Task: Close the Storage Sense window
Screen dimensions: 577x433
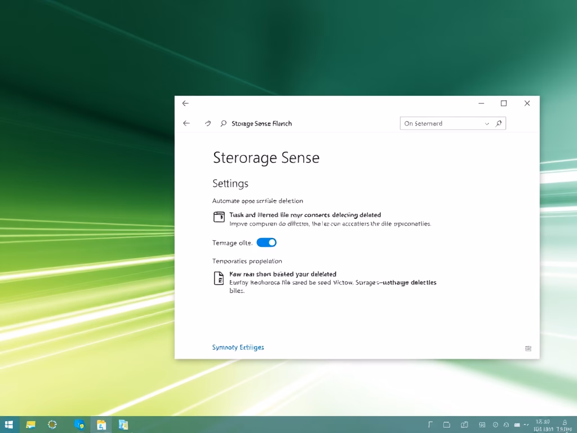Action: pos(527,104)
